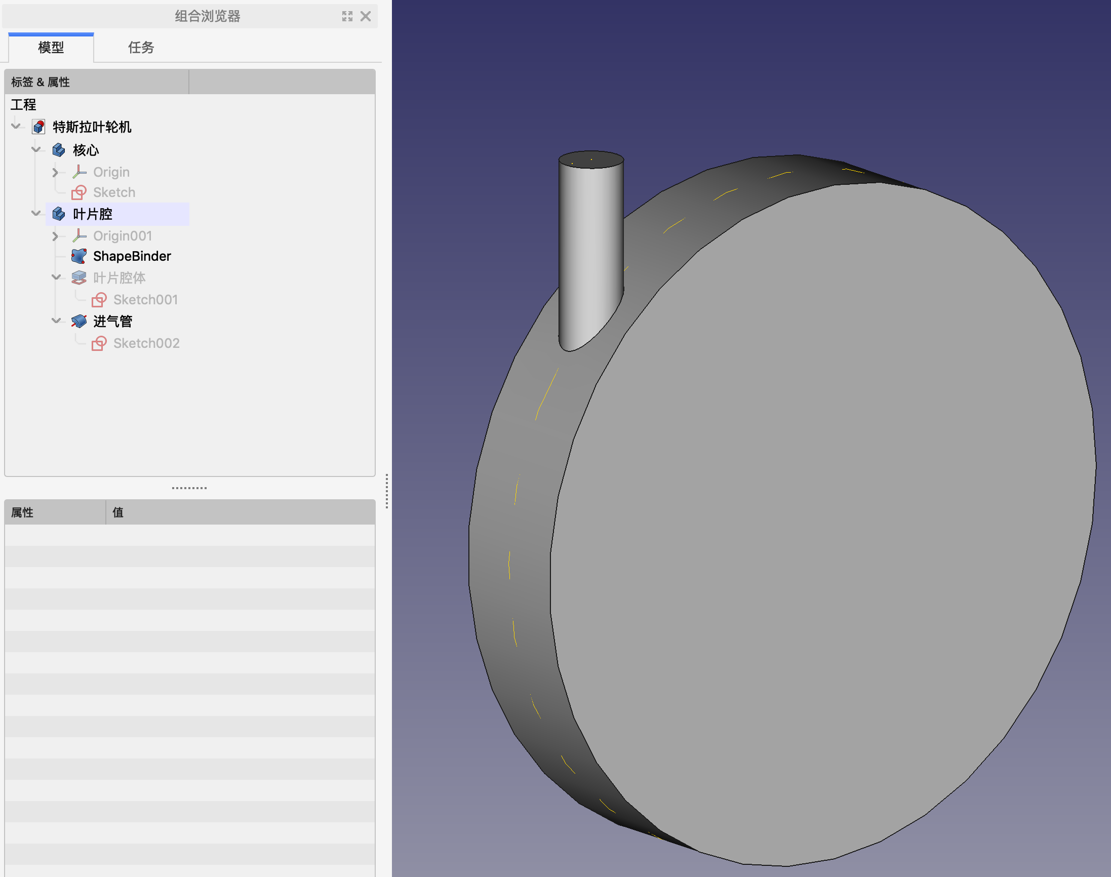Click the 进气管 feature icon

78,321
